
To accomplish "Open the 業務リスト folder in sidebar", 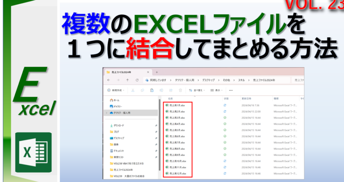I will (117, 157).
